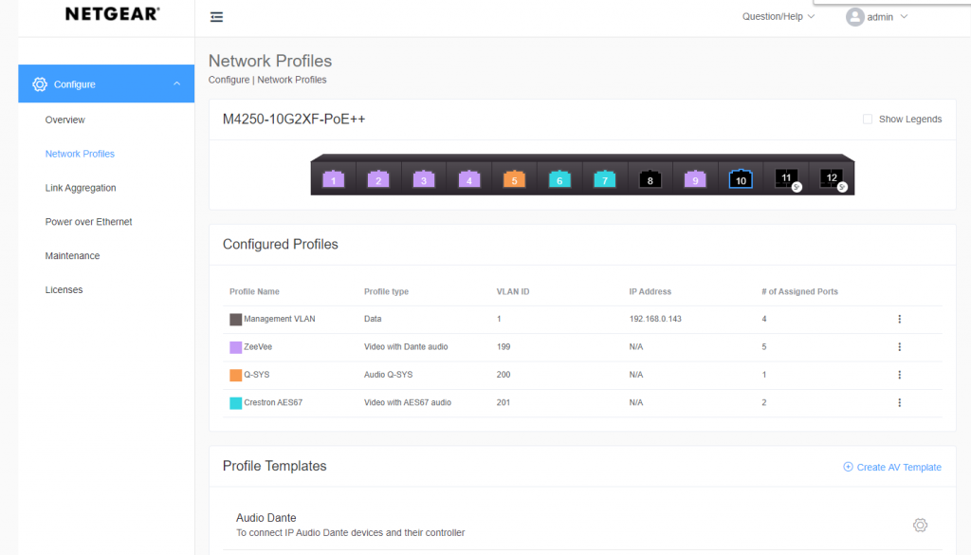Open settings for the Audio Dante template
The height and width of the screenshot is (555, 971).
tap(920, 525)
